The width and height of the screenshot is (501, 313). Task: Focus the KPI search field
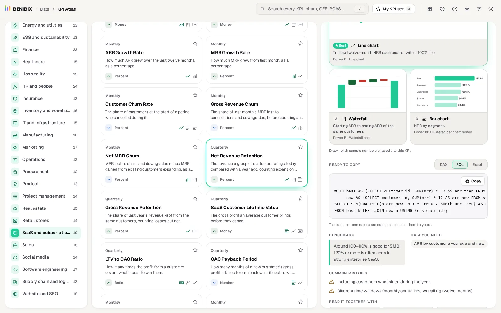tap(312, 9)
